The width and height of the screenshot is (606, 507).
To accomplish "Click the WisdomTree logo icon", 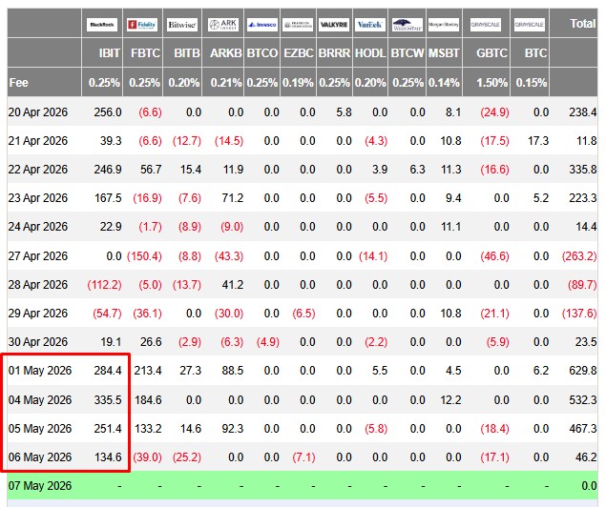I will click(407, 25).
